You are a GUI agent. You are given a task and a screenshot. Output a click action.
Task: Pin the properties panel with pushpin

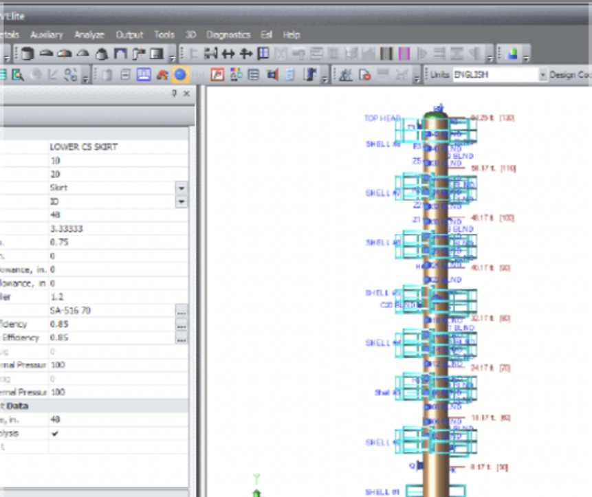174,93
